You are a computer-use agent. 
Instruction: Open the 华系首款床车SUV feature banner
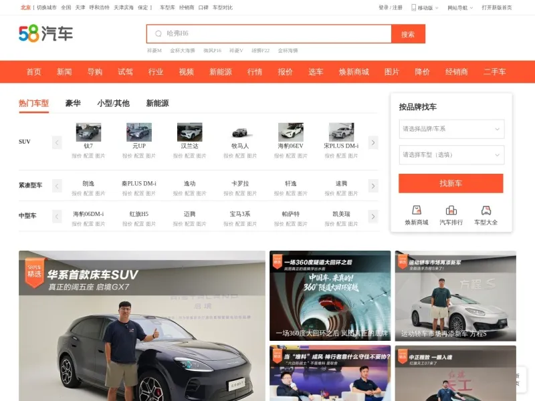click(x=142, y=325)
